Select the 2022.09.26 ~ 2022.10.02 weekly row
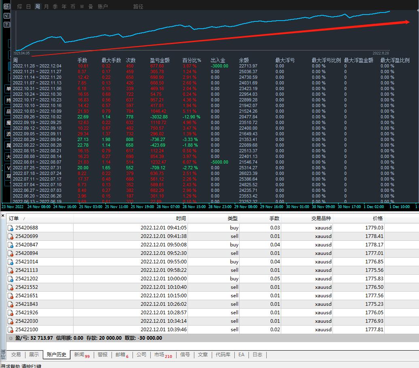The height and width of the screenshot is (368, 419). click(x=37, y=117)
